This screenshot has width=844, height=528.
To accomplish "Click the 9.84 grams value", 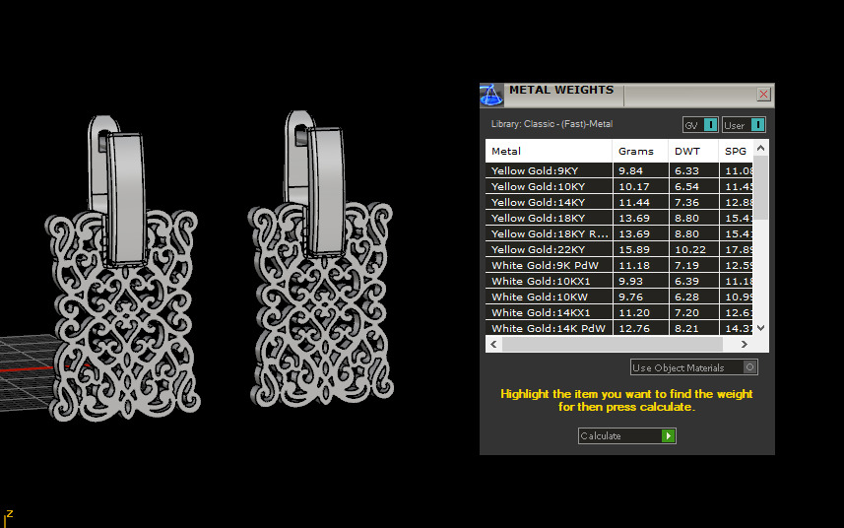I will click(x=630, y=170).
